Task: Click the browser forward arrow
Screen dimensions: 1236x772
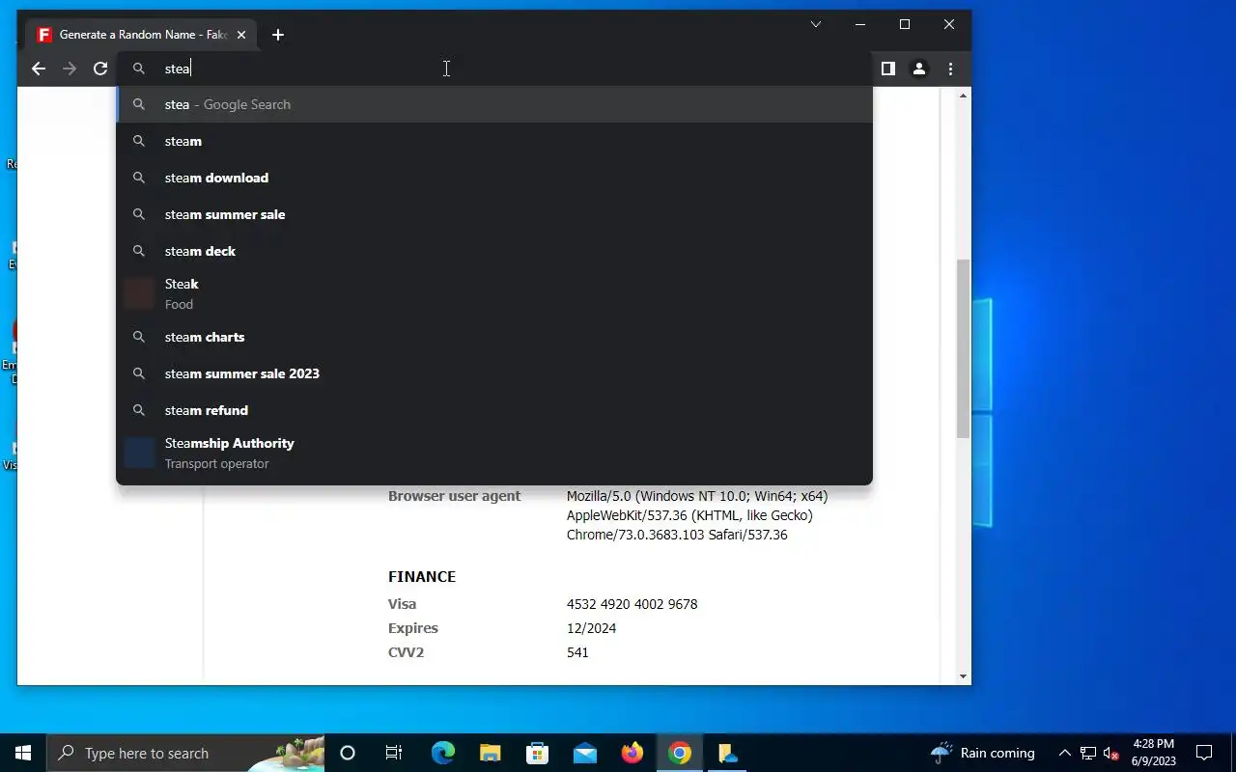Action: pyautogui.click(x=70, y=69)
